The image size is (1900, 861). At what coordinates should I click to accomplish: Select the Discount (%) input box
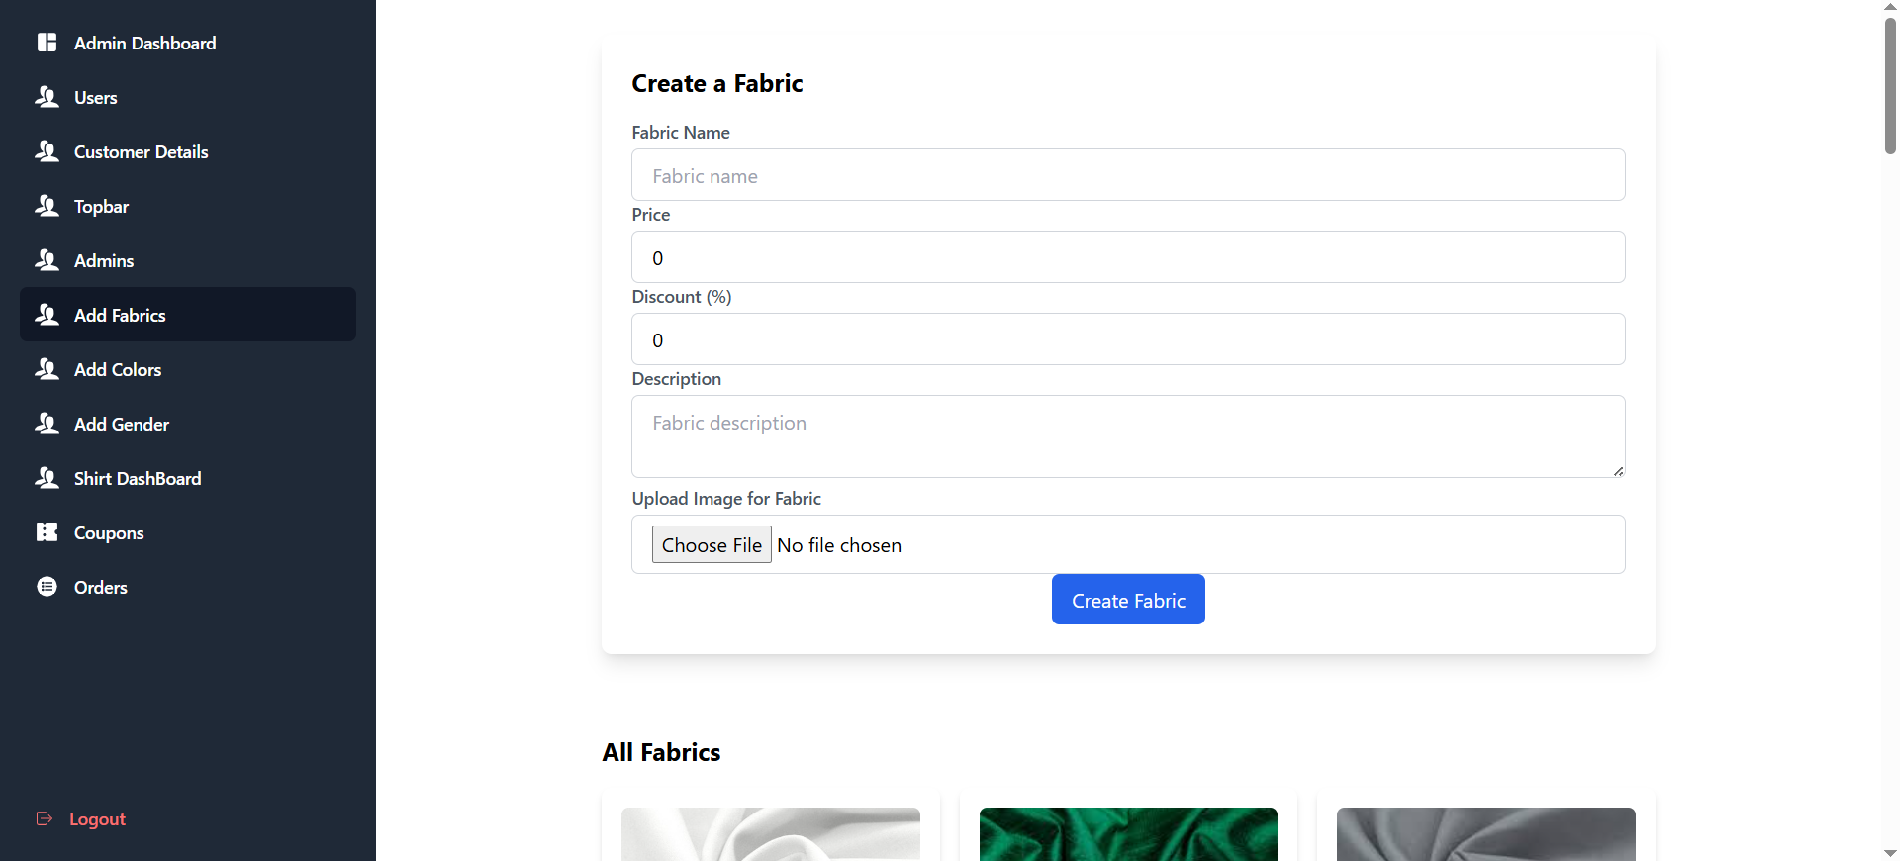click(1128, 339)
